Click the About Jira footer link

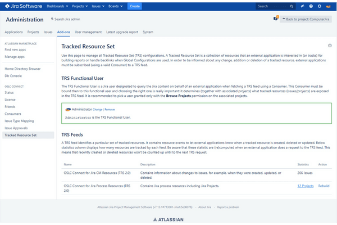[x=204, y=207]
